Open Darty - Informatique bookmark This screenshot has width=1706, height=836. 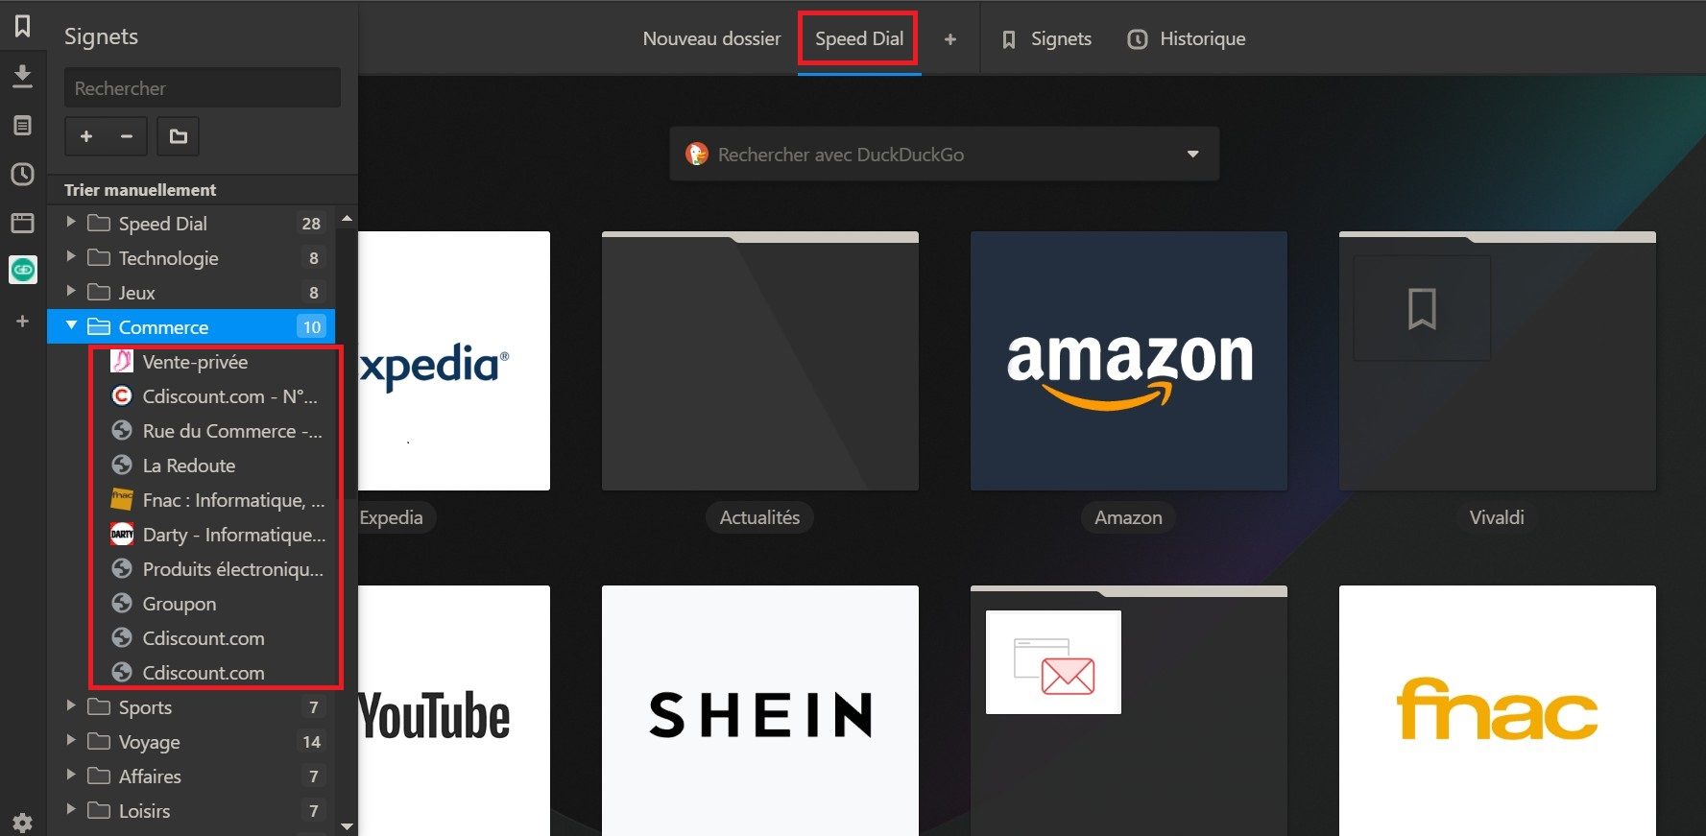tap(217, 535)
